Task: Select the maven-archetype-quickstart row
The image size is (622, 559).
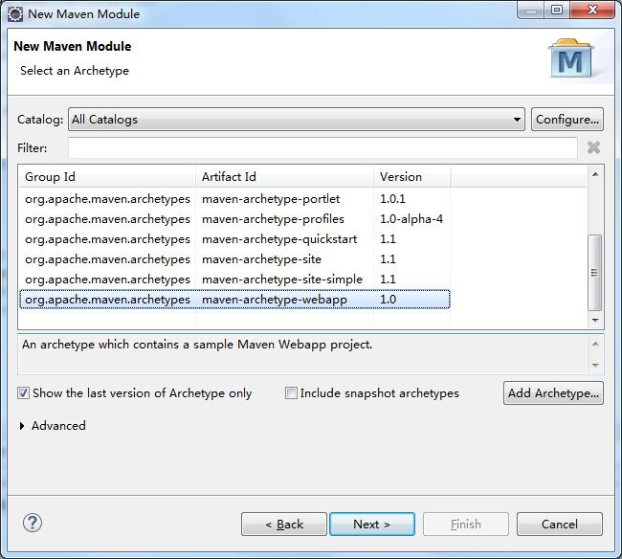Action: 234,239
